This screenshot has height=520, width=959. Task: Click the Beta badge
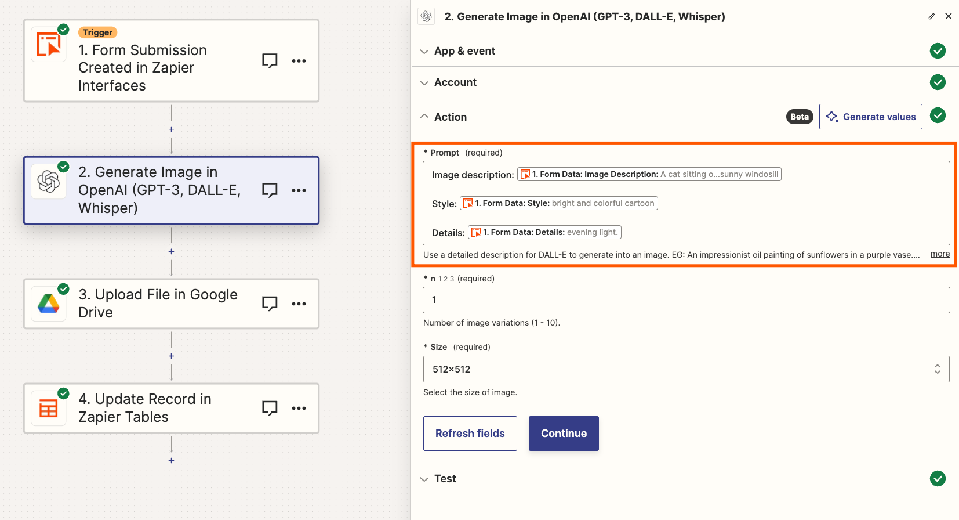pyautogui.click(x=800, y=117)
